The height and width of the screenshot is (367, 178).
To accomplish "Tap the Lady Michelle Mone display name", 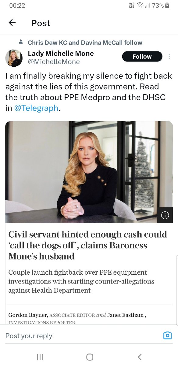I will 61,54.
